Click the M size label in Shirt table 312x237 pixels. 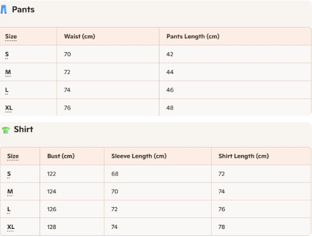[x=10, y=192]
